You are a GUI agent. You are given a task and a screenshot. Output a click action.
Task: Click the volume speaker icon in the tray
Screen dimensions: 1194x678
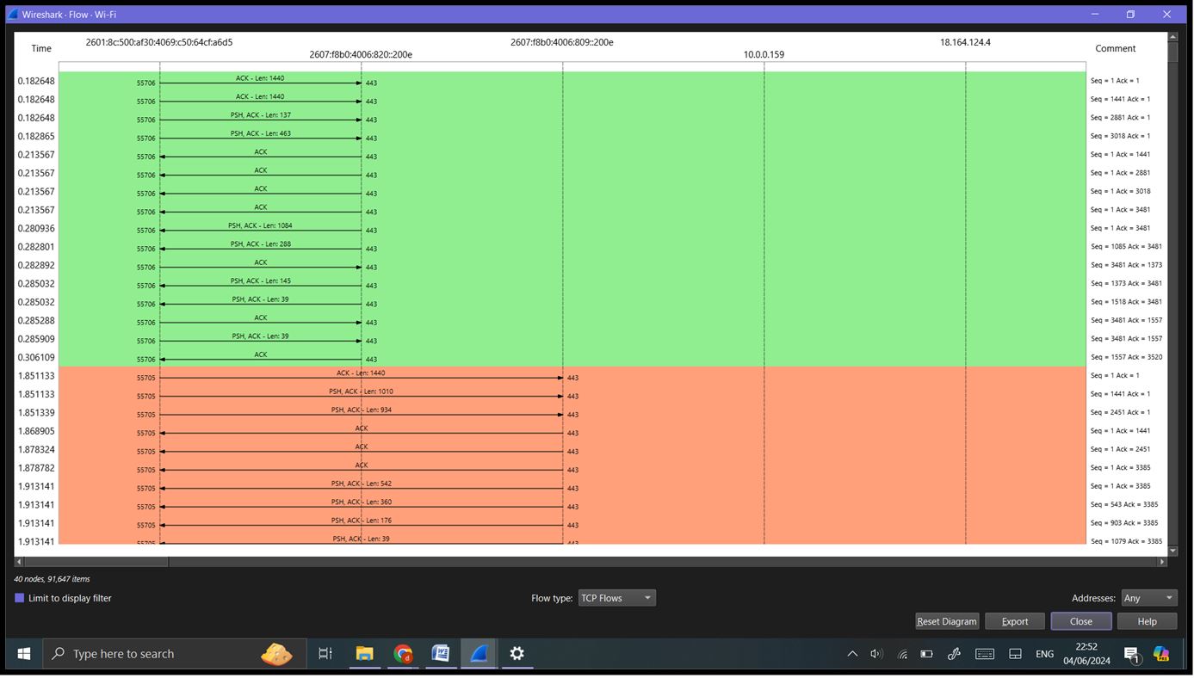point(875,653)
